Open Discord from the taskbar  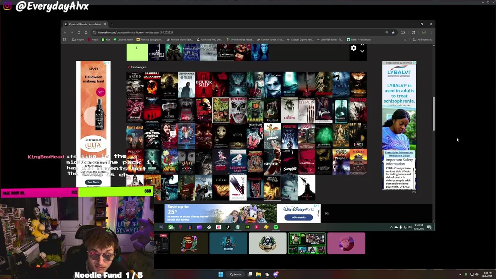pyautogui.click(x=276, y=274)
